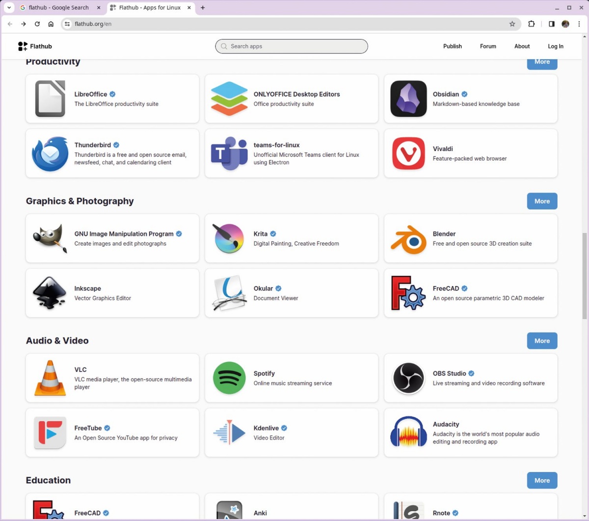Open a new tab with the plus button
The height and width of the screenshot is (521, 589).
[203, 8]
